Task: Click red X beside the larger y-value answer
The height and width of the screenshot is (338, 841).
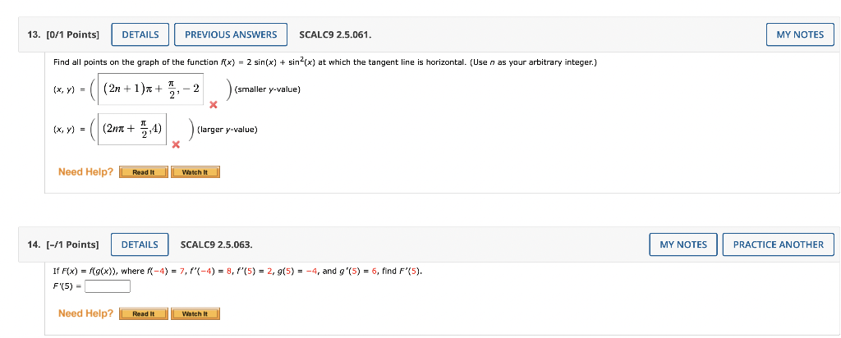Action: pos(176,144)
